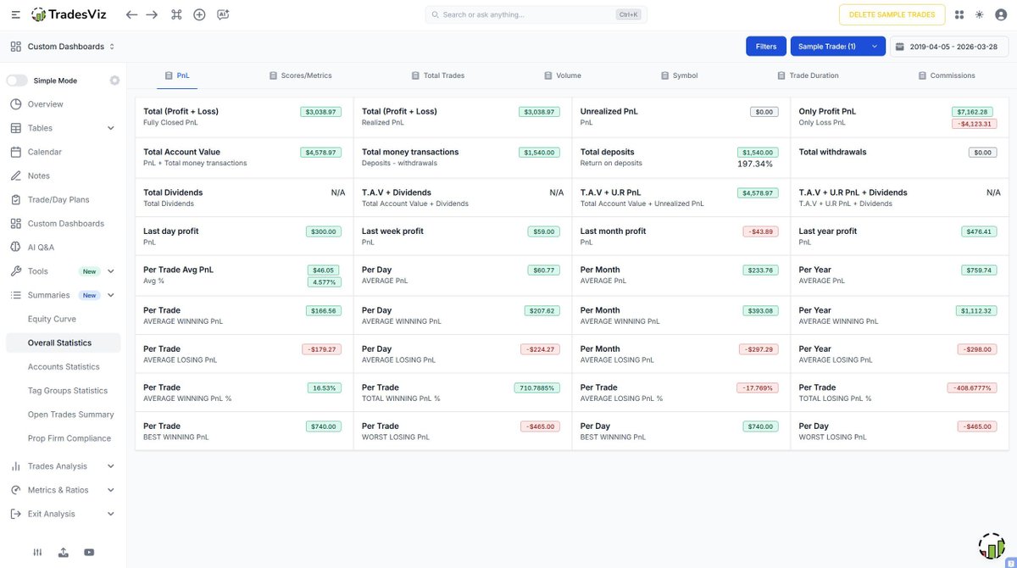Switch to the Commissions tab
The image size is (1017, 568).
click(947, 75)
